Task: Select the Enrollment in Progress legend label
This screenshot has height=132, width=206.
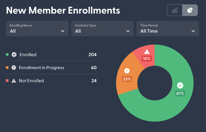Action: pos(42,68)
